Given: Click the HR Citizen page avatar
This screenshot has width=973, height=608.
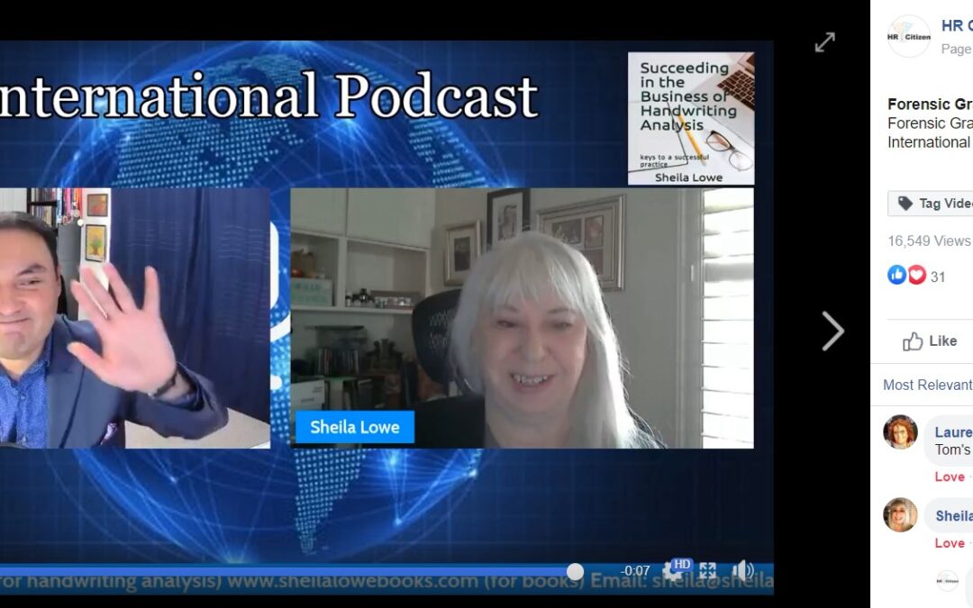Looking at the screenshot, I should (x=908, y=36).
